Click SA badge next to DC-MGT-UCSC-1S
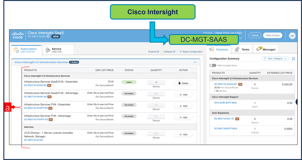This screenshot has width=302, height=160. pos(237,119)
